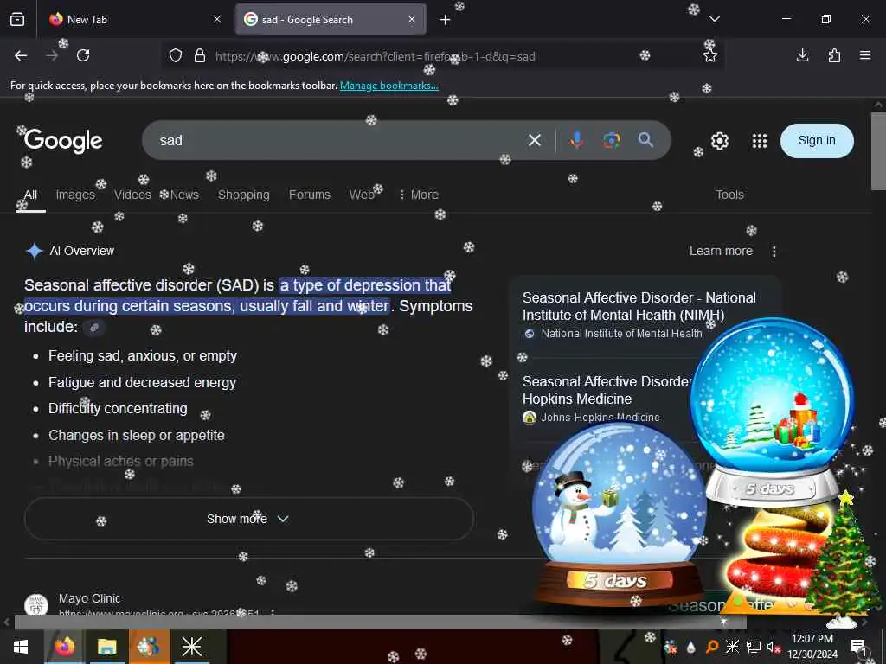Open the Windows notification center
Image resolution: width=886 pixels, height=664 pixels.
[858, 648]
